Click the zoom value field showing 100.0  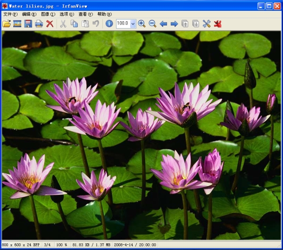point(123,24)
